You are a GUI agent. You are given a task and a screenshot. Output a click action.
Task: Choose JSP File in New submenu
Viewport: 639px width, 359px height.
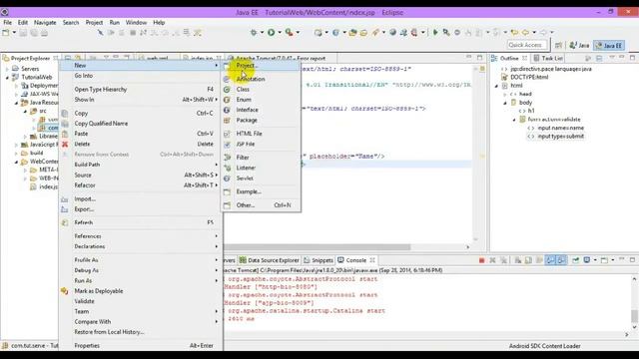[261, 144]
